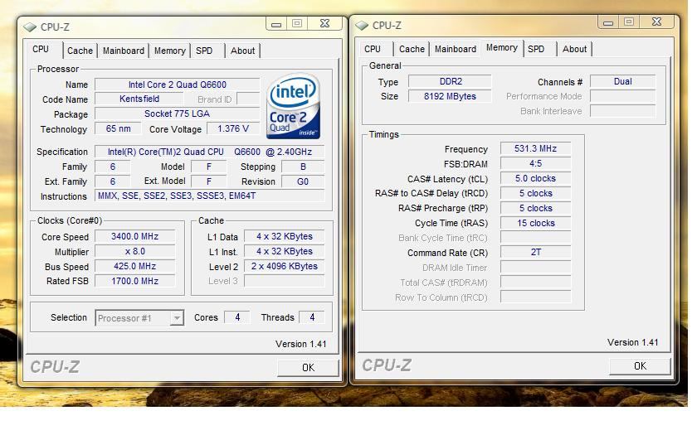697x435 pixels.
Task: Click the Instructions list MMX, SSE, SSE2
Action: 210,196
